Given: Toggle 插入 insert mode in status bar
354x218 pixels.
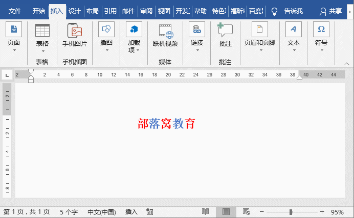Looking at the screenshot, I should (x=131, y=212).
